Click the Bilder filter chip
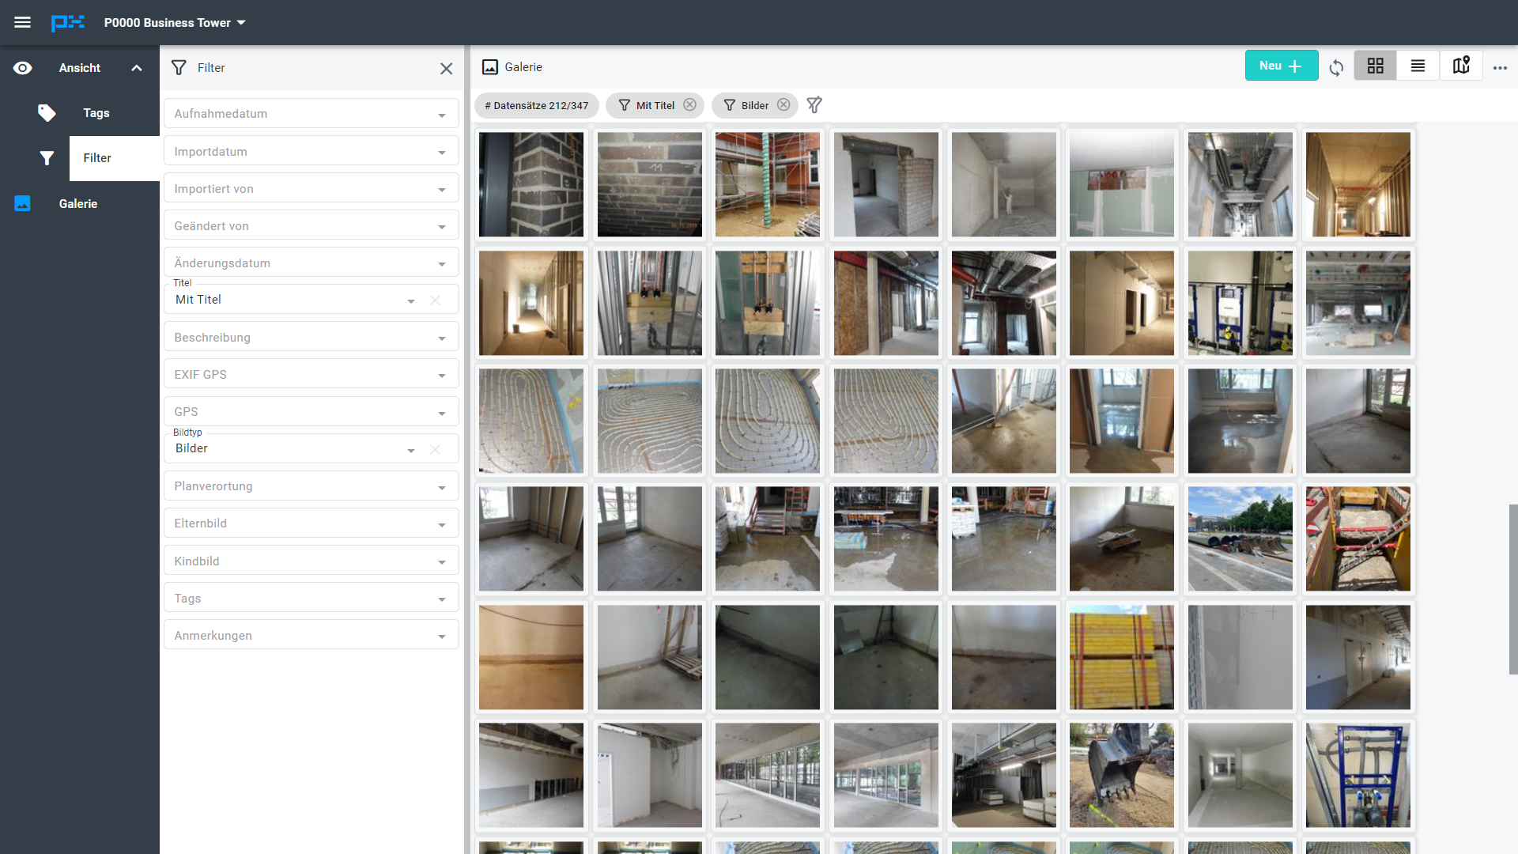Viewport: 1518px width, 854px height. coord(754,105)
